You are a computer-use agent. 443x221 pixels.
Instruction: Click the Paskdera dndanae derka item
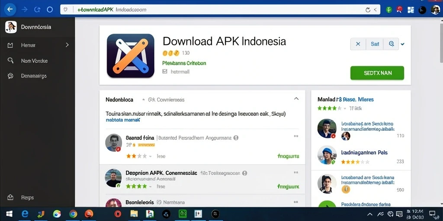coord(366,204)
